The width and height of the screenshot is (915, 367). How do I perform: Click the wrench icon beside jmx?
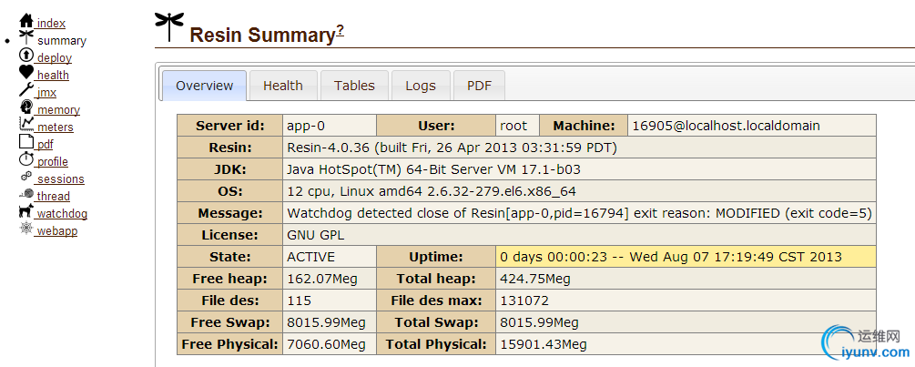26,90
